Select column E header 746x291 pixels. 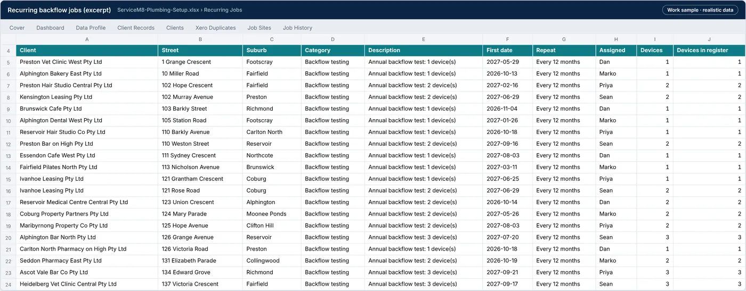click(x=424, y=39)
